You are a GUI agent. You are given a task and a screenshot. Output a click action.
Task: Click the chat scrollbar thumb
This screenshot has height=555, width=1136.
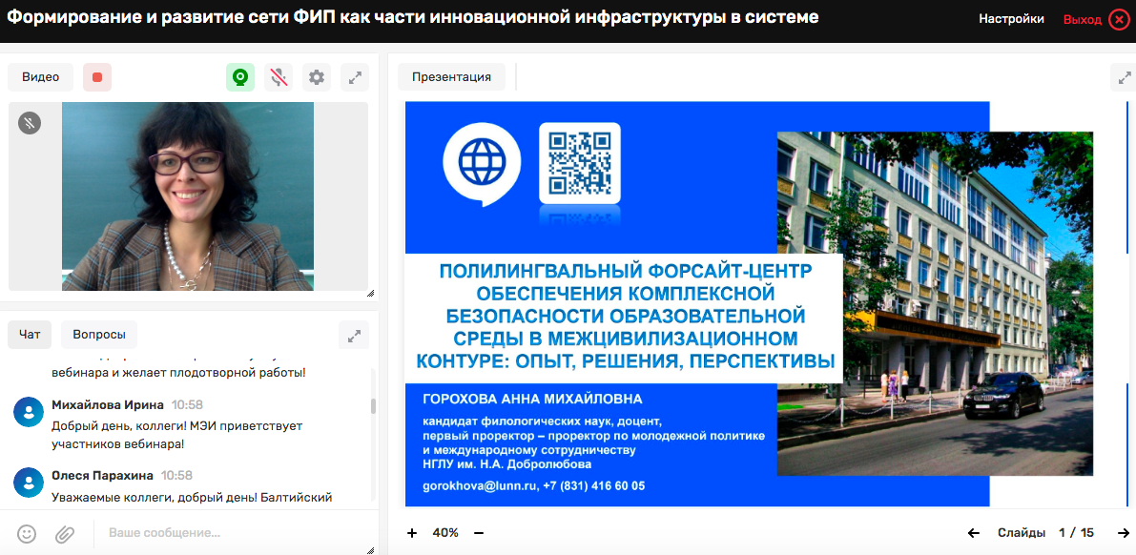373,405
